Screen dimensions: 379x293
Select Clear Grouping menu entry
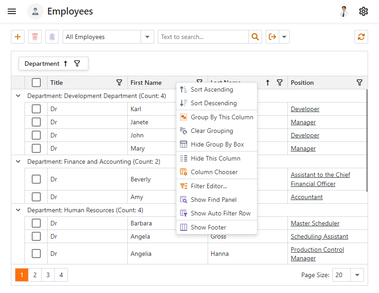[x=217, y=131]
